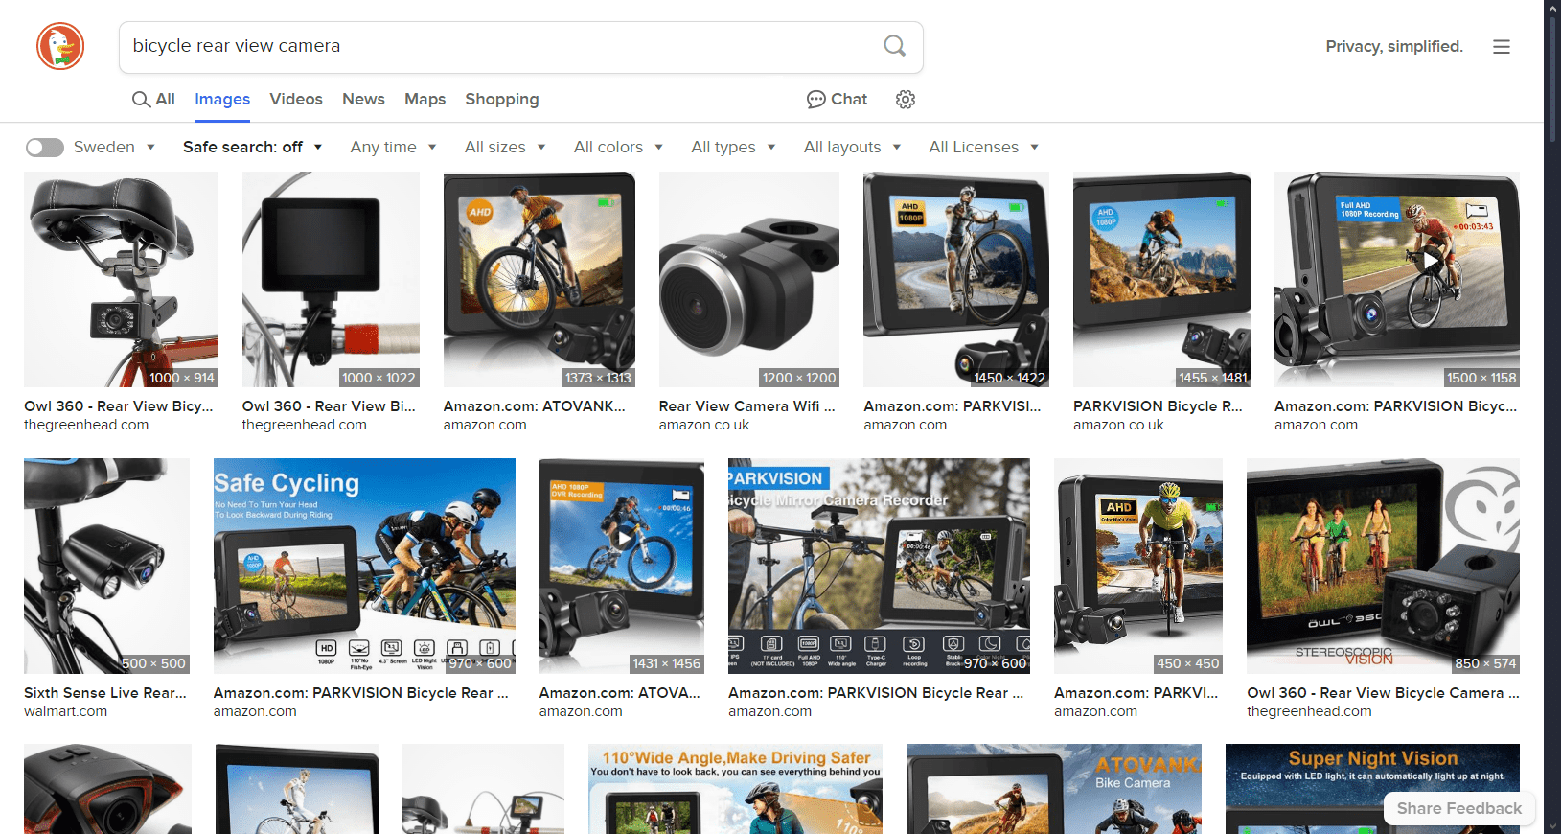Screen dimensions: 1561x834
Task: Click the Share Feedback button
Action: [x=1458, y=808]
